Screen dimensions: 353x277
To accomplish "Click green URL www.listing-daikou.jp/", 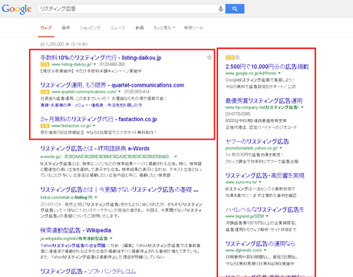I will 71,64.
